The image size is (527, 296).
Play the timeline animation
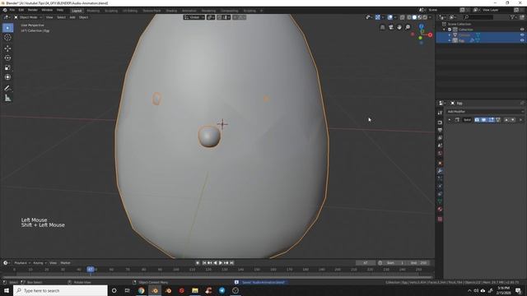221,263
